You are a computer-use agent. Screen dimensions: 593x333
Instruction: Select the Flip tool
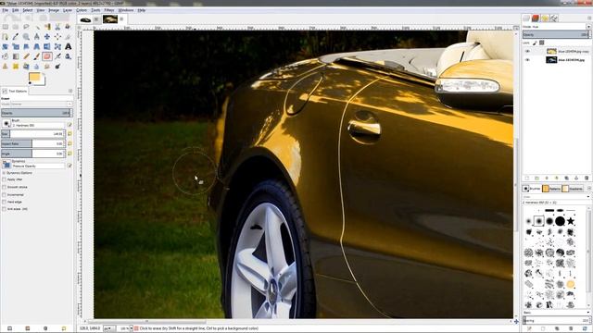[47, 46]
